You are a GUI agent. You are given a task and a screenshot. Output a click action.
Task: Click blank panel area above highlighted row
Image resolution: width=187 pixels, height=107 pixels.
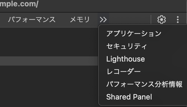click(x=49, y=42)
